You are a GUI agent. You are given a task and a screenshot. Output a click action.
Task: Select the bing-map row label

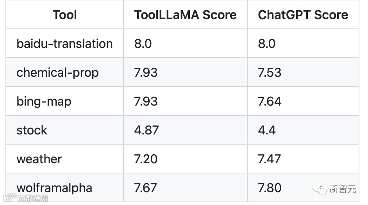pyautogui.click(x=44, y=101)
